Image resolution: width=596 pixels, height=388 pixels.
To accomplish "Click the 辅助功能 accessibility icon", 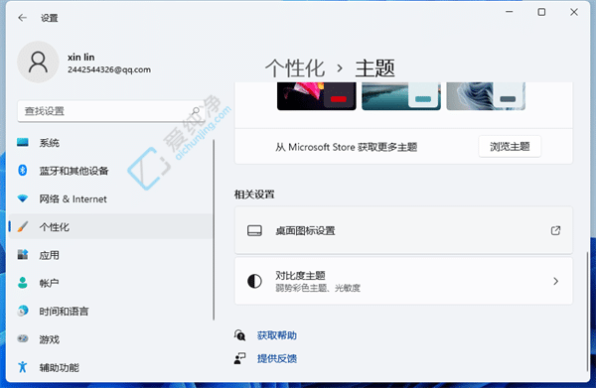I will pos(23,367).
